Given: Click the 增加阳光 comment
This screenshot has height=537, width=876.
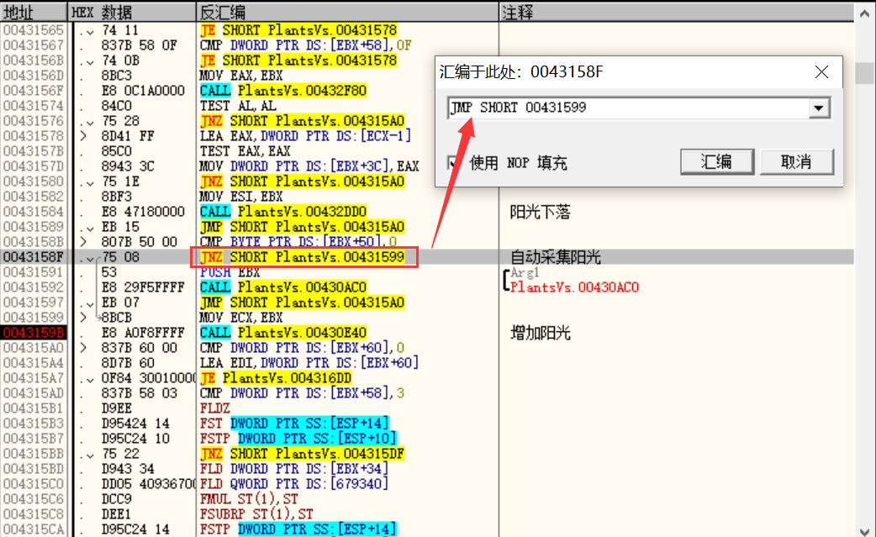Looking at the screenshot, I should coord(540,334).
